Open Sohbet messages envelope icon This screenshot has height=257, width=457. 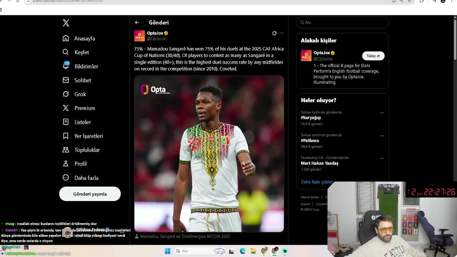(x=66, y=80)
